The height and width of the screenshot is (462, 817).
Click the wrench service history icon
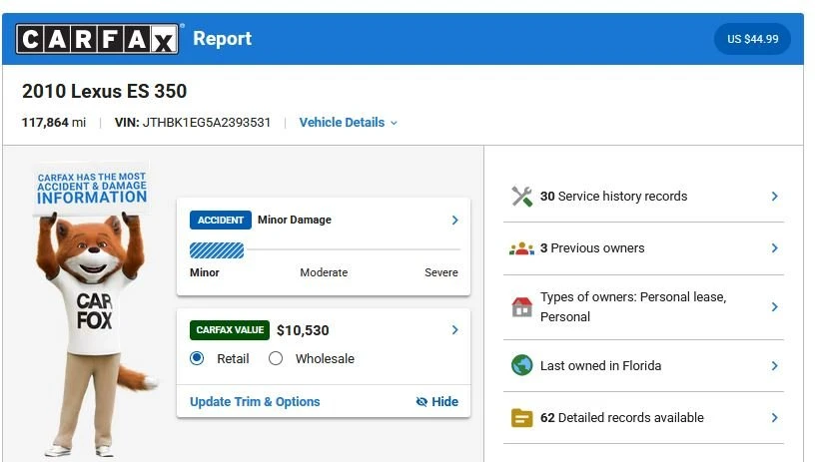521,197
